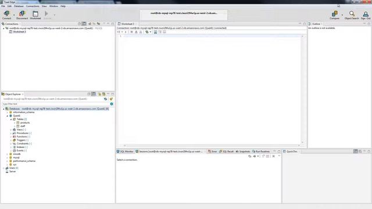Viewport: 372px width, 209px height.
Task: Open the Compare dropdown arrow
Action: coord(342,15)
